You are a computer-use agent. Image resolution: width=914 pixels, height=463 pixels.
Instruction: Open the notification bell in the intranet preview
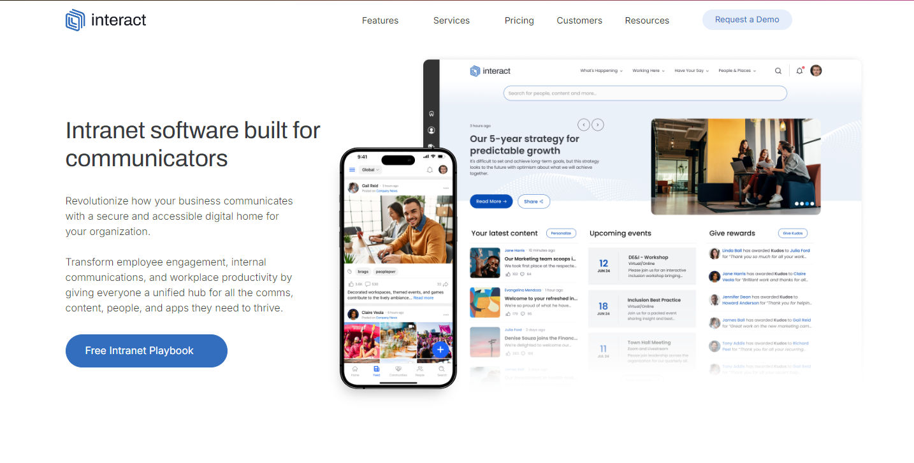pos(800,71)
